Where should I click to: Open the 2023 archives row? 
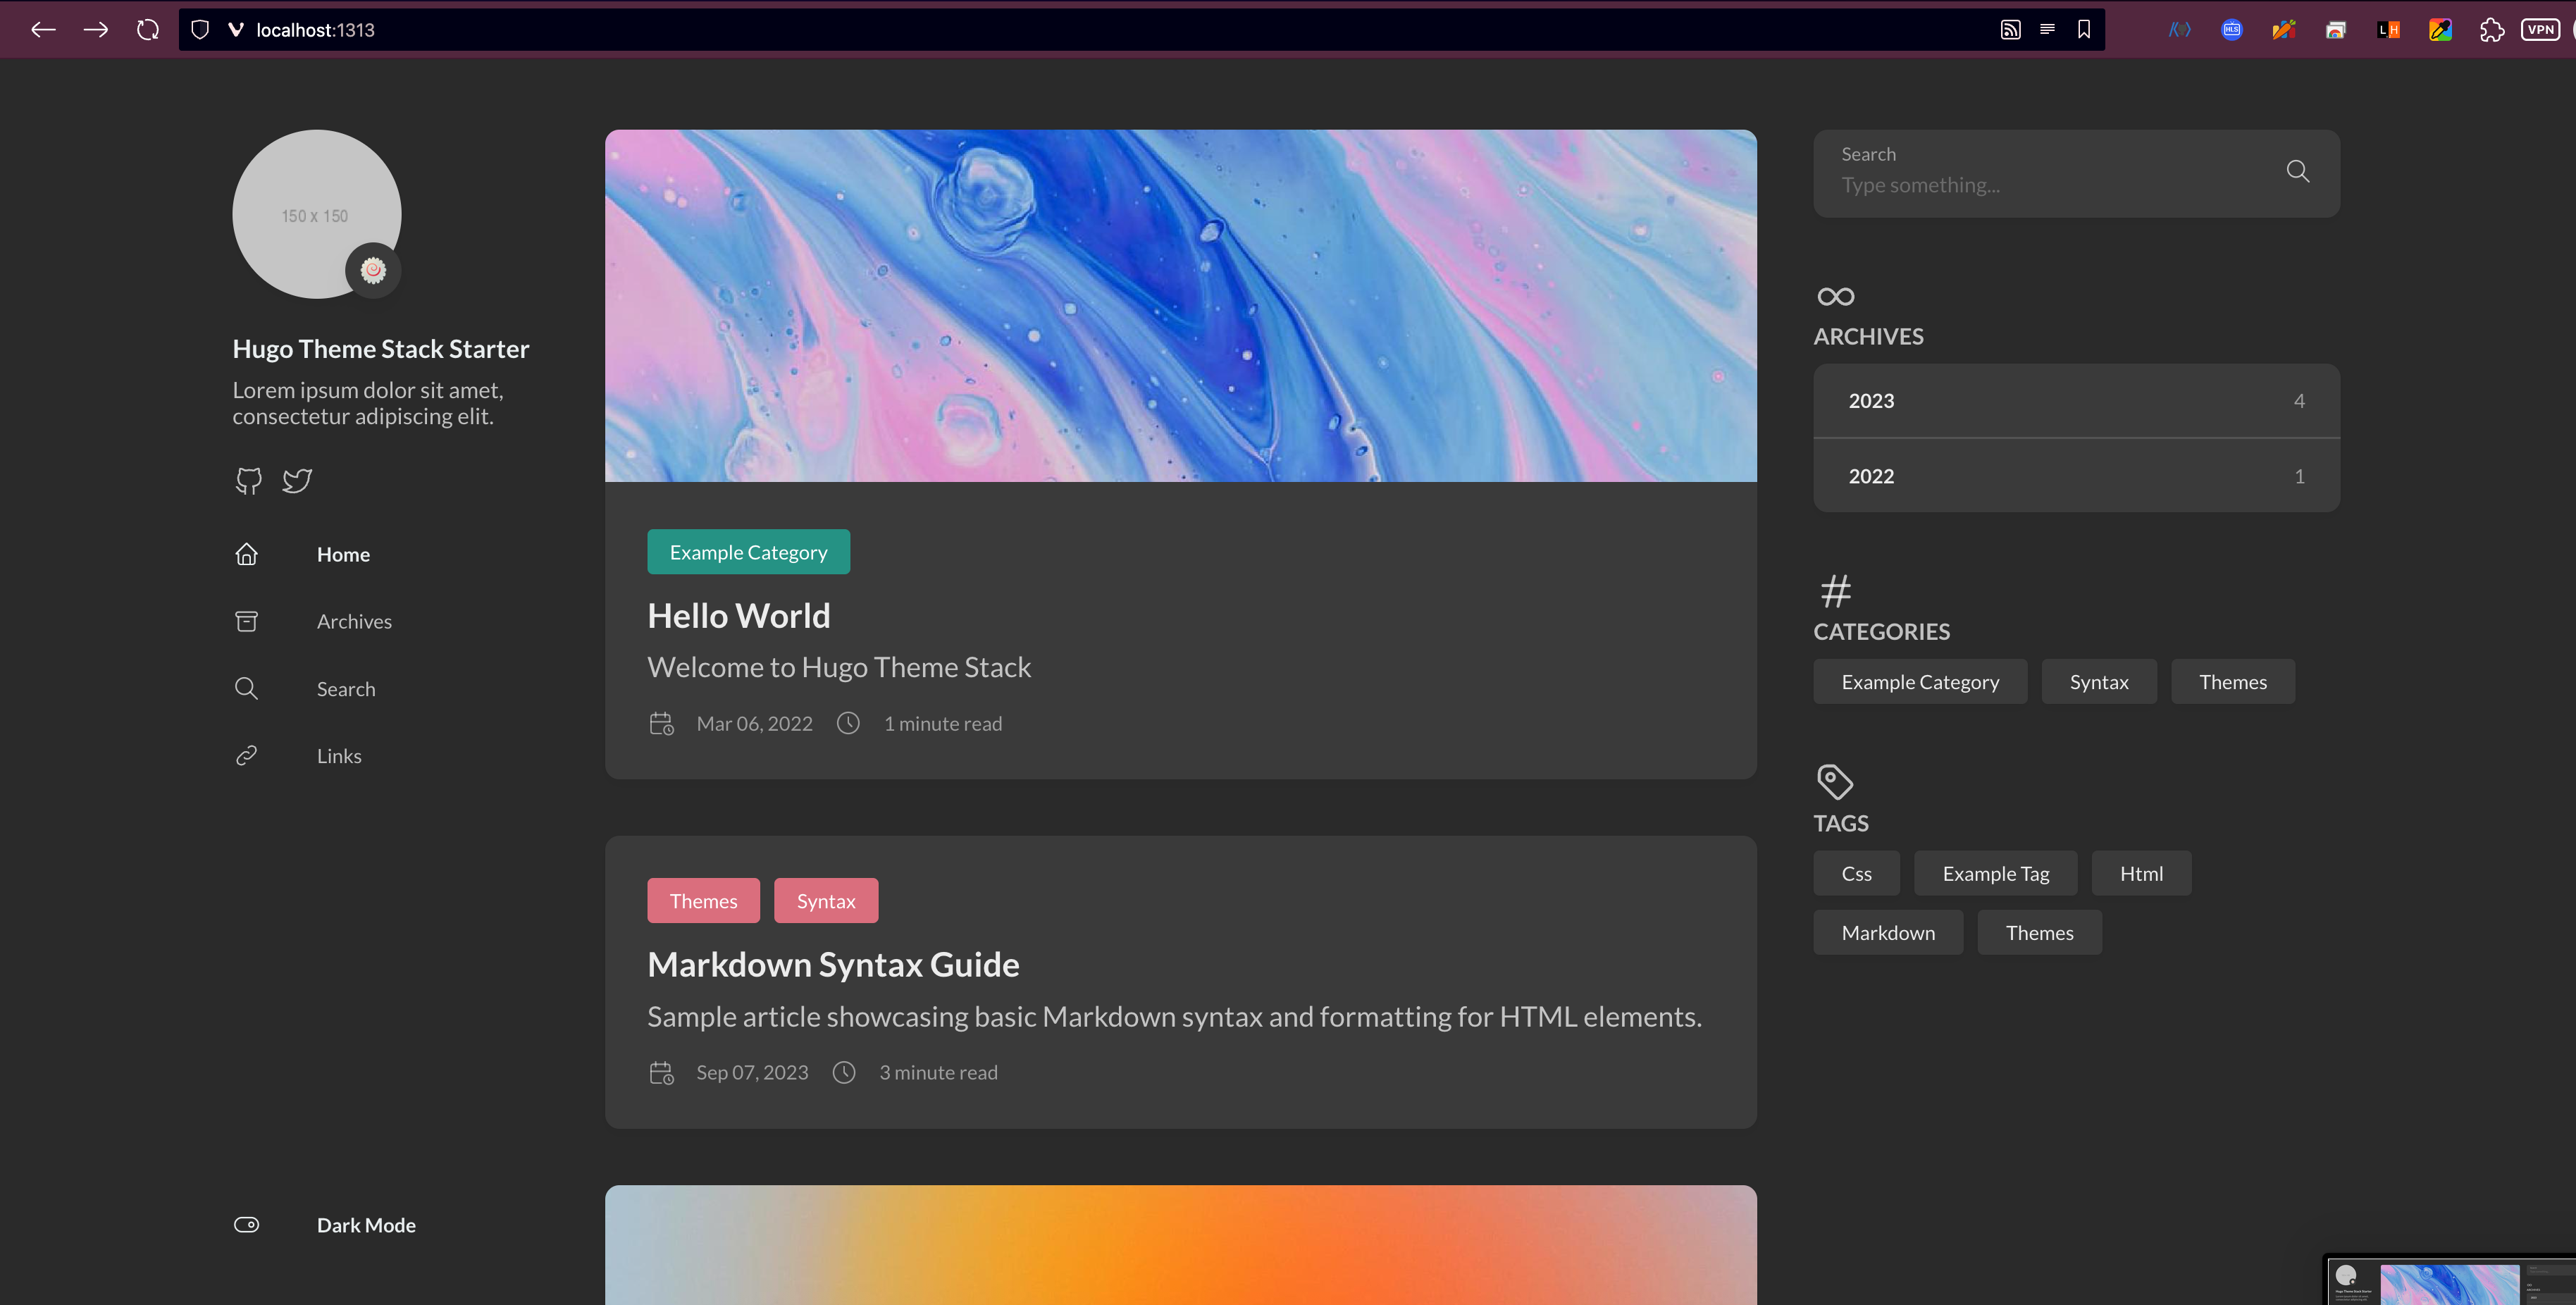coord(2076,401)
